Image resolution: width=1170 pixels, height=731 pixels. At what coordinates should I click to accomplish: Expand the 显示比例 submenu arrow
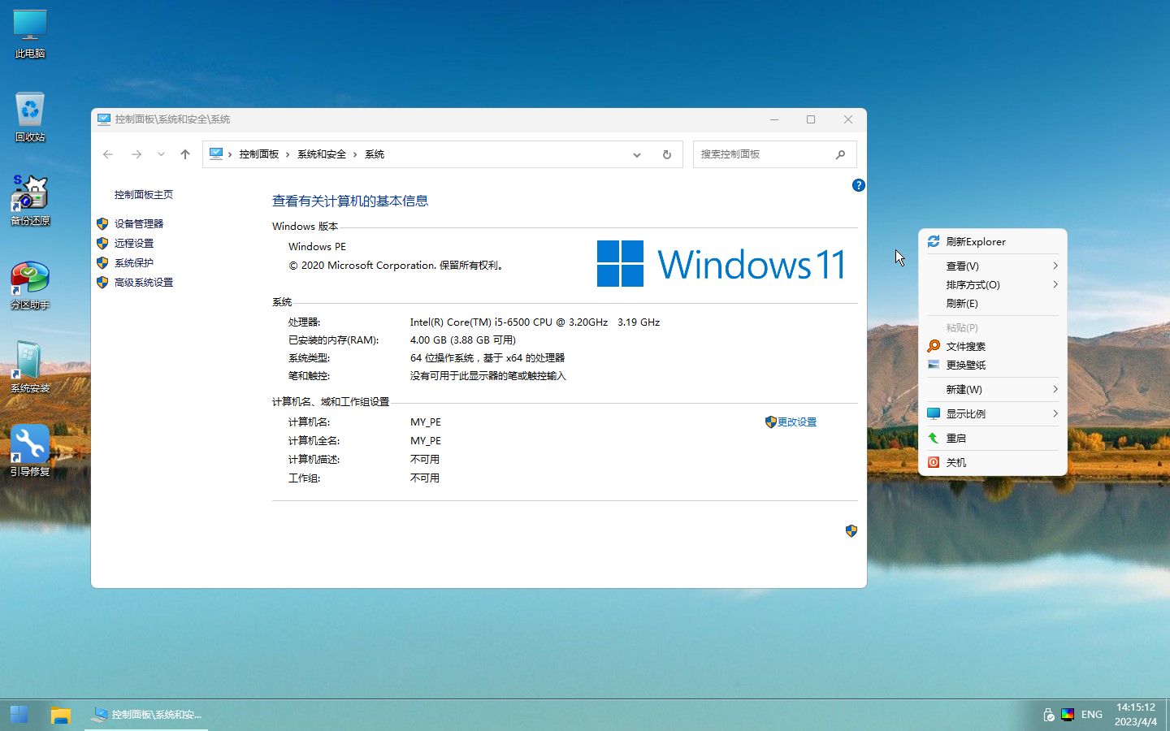[x=1055, y=413]
